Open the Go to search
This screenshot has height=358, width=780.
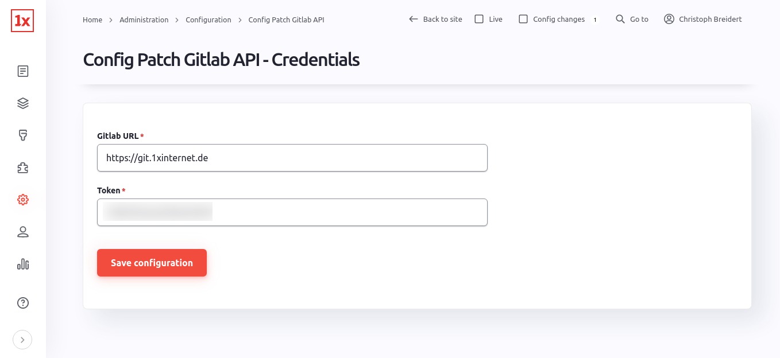tap(632, 19)
